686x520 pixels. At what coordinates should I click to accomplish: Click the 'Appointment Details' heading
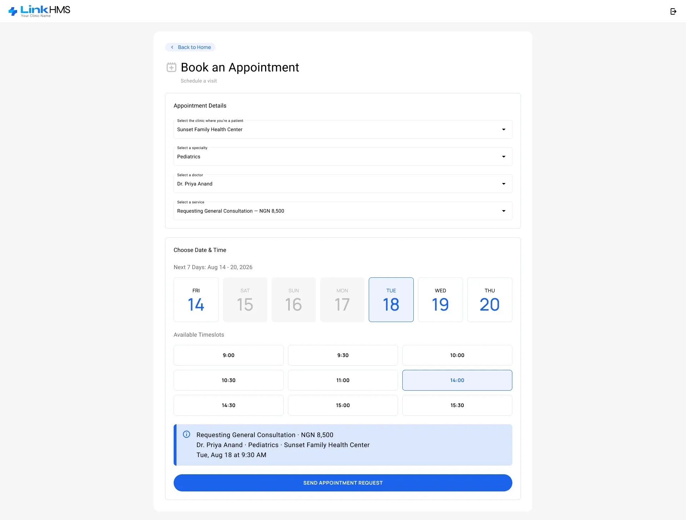point(200,105)
